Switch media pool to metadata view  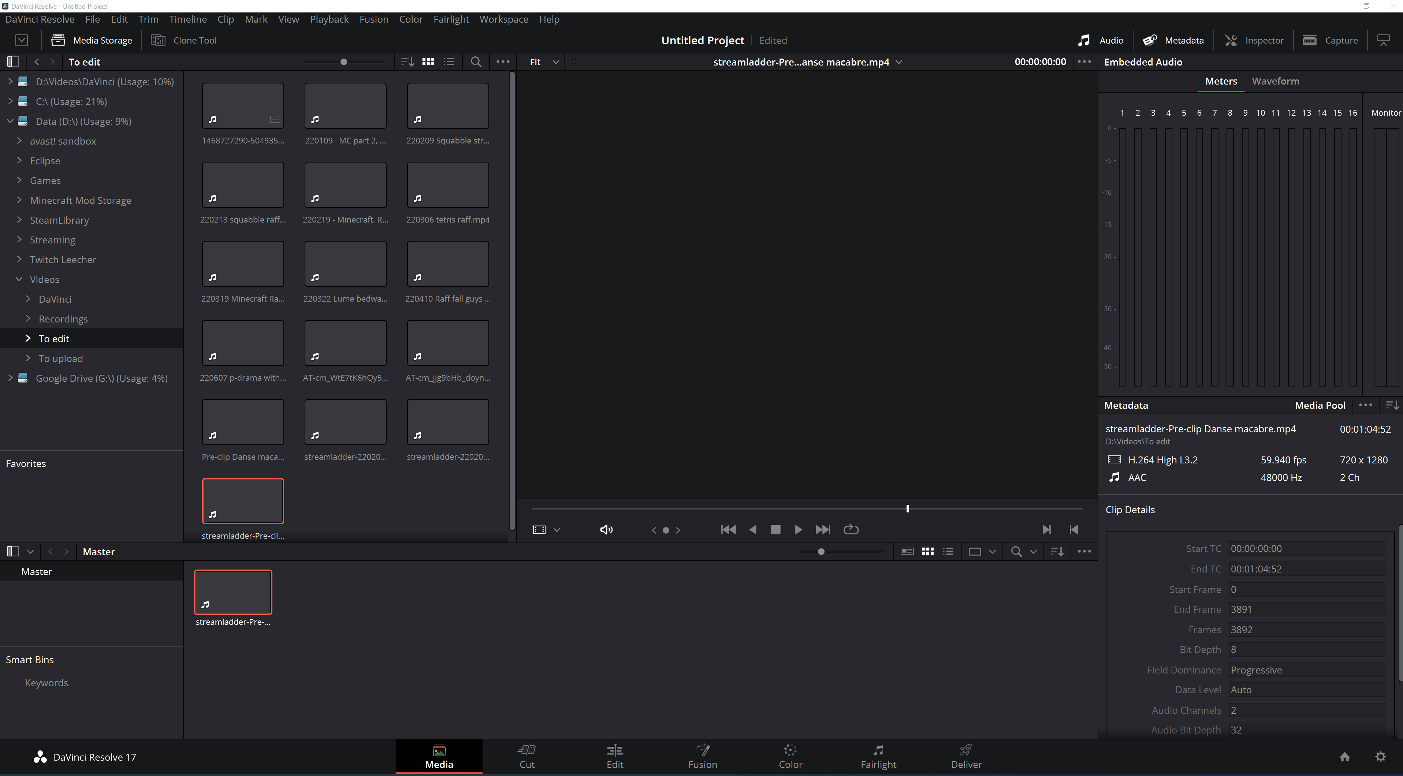point(907,552)
